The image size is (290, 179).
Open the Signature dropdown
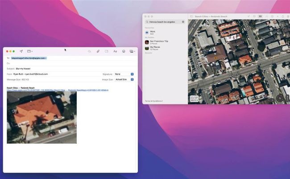click(x=124, y=74)
